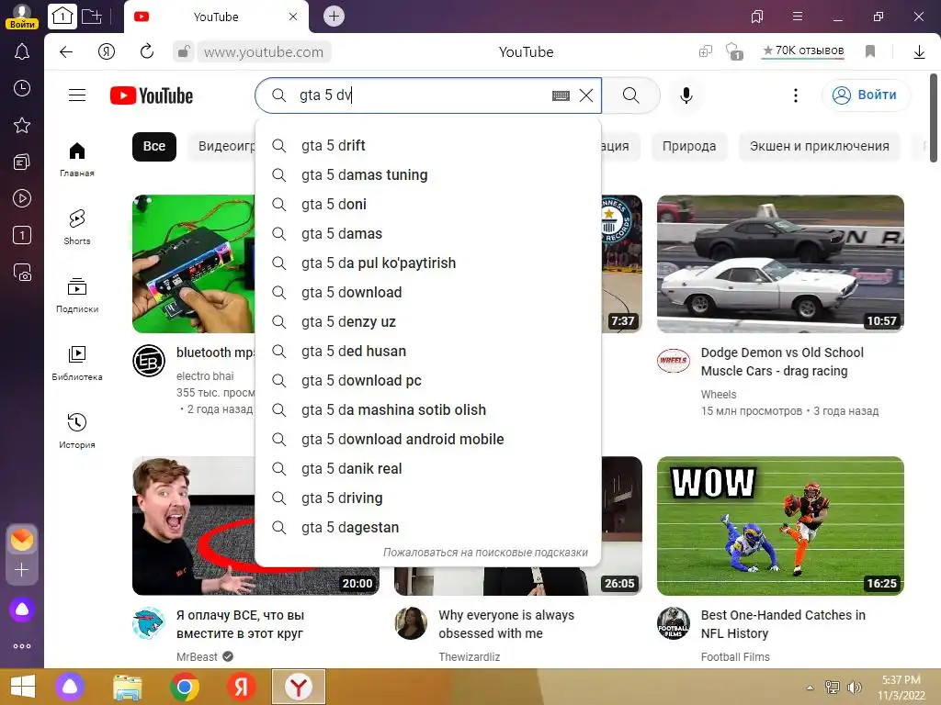The image size is (941, 705).
Task: Click 'Пожаловаться на поисковые подсказки' link
Action: [485, 552]
